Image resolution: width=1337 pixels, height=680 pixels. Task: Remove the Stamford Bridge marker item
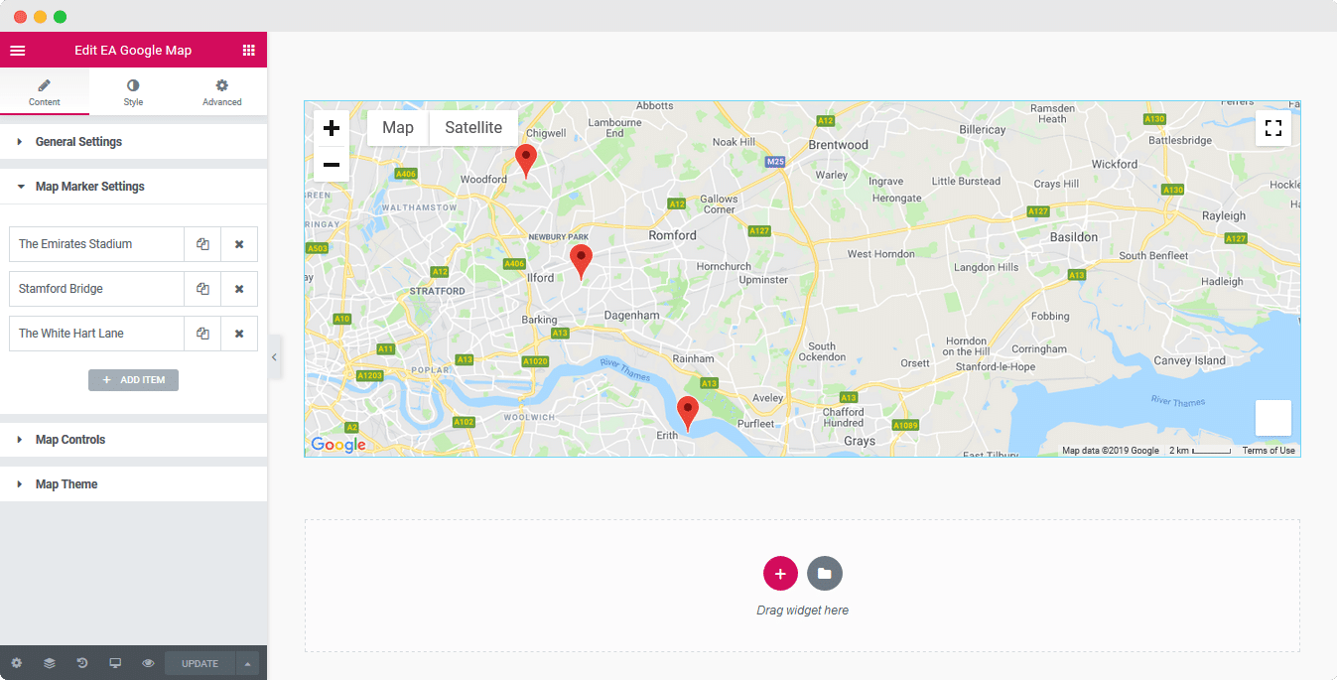(x=239, y=288)
